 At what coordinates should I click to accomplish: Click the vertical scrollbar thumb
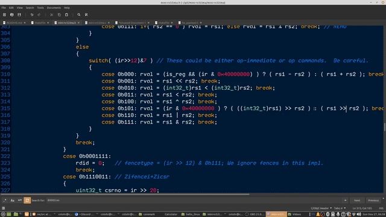pos(384,127)
